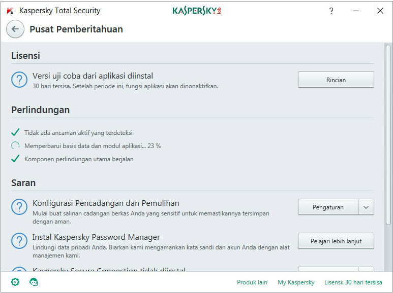393x293 pixels.
Task: Click Lisensi: 30 hari tersisa link
Action: coord(353,282)
